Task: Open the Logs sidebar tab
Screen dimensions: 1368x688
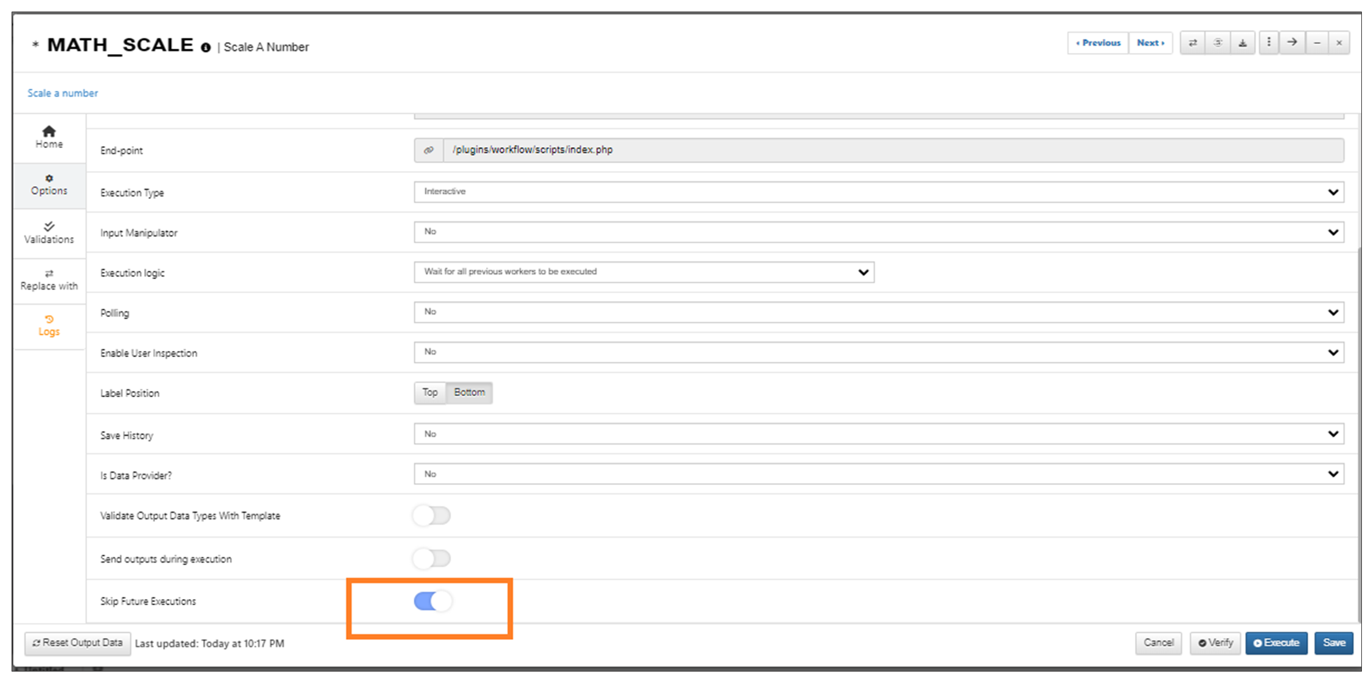Action: (49, 326)
